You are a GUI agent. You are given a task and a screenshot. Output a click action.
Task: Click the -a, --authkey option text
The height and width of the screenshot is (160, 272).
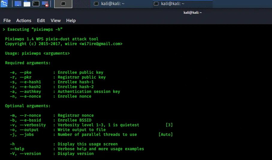25,92
